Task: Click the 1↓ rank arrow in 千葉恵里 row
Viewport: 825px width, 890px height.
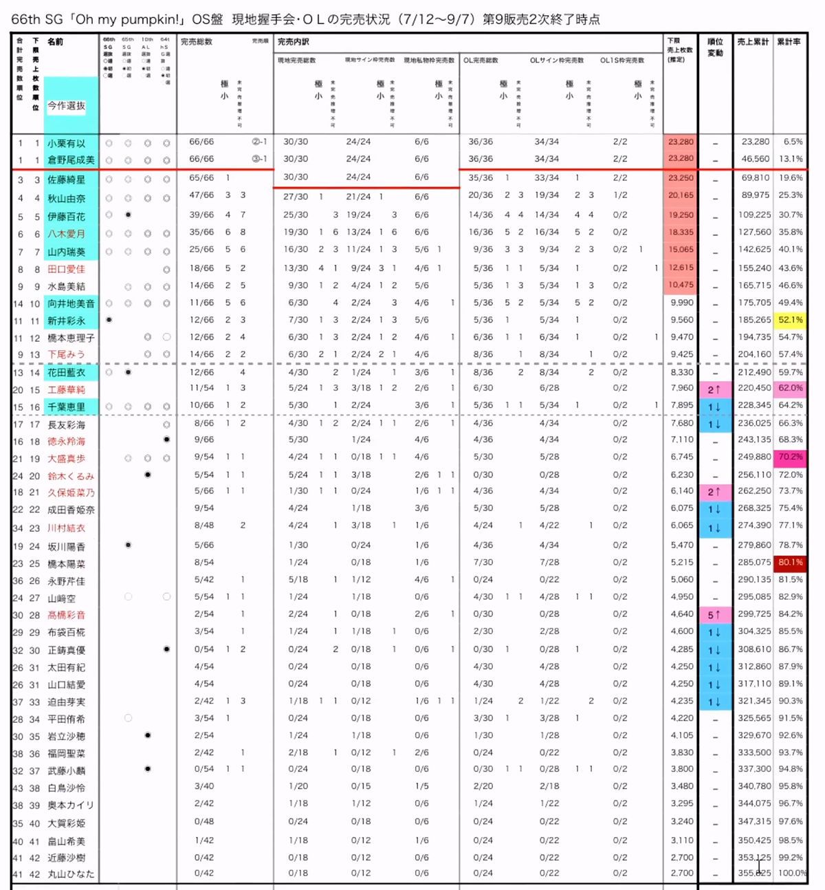Action: click(x=714, y=406)
